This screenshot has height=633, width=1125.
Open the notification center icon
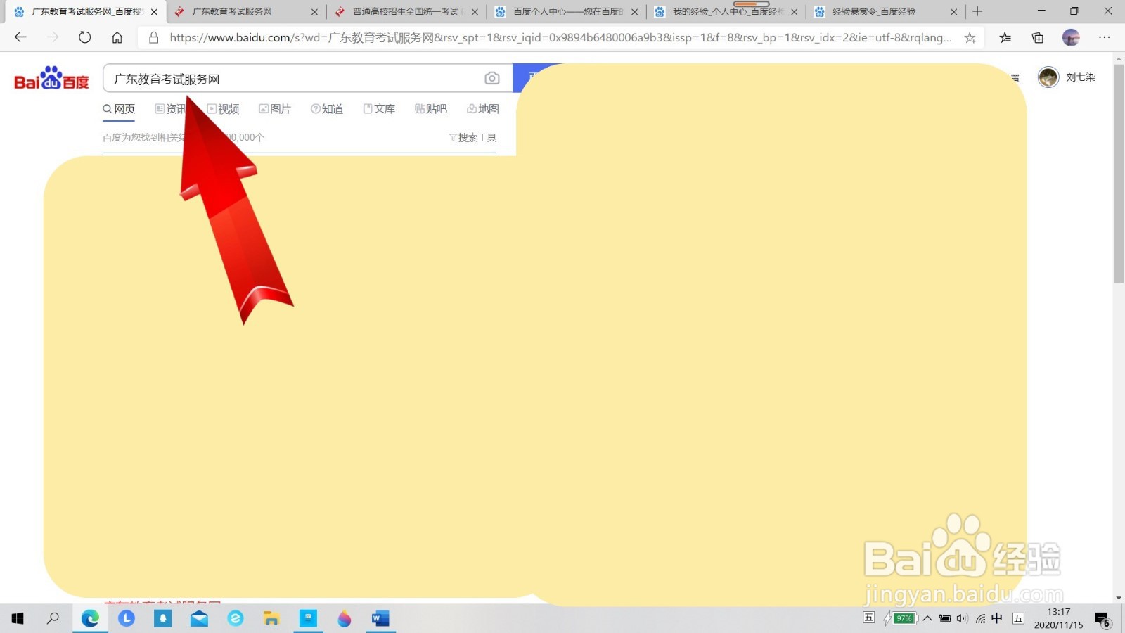[x=1102, y=619]
